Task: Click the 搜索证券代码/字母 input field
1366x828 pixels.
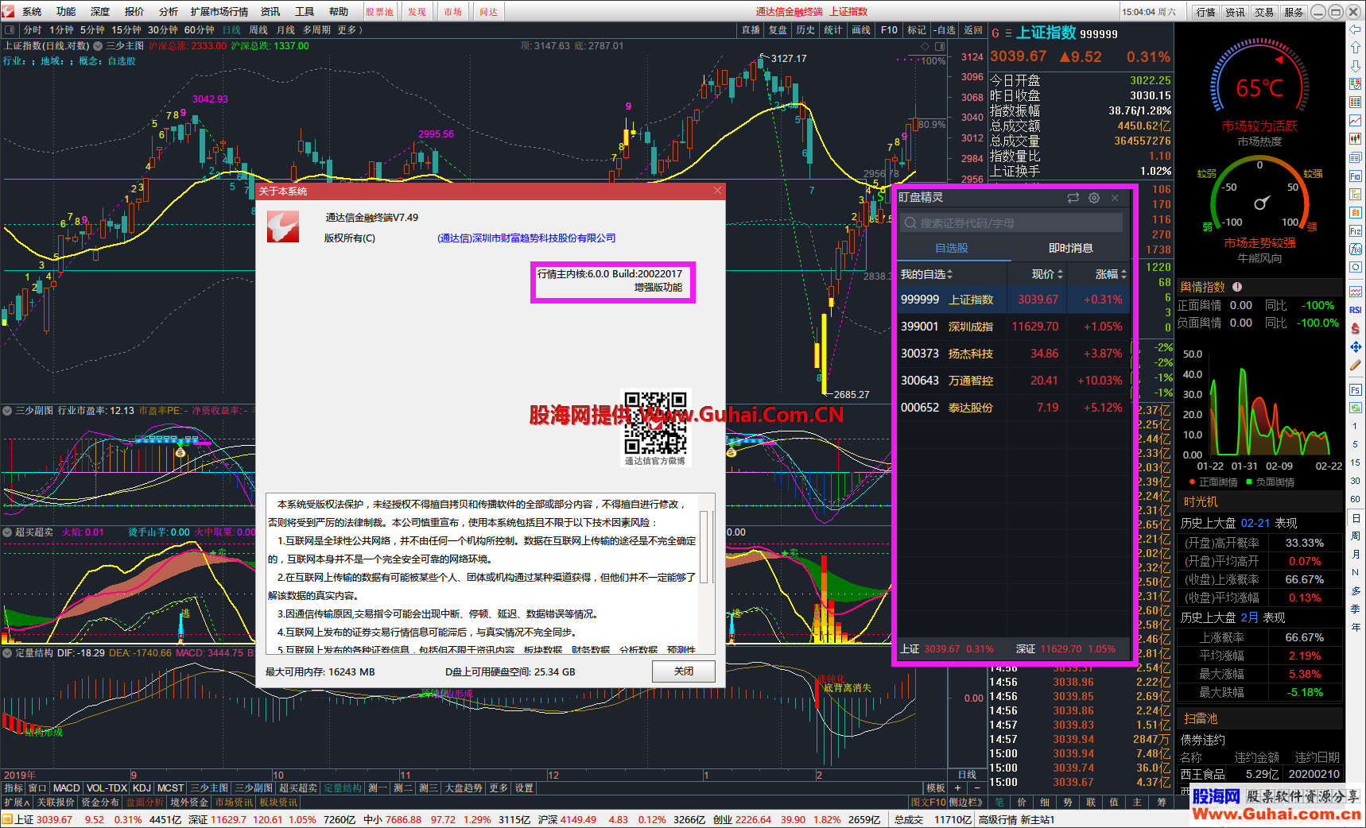Action: (1011, 223)
